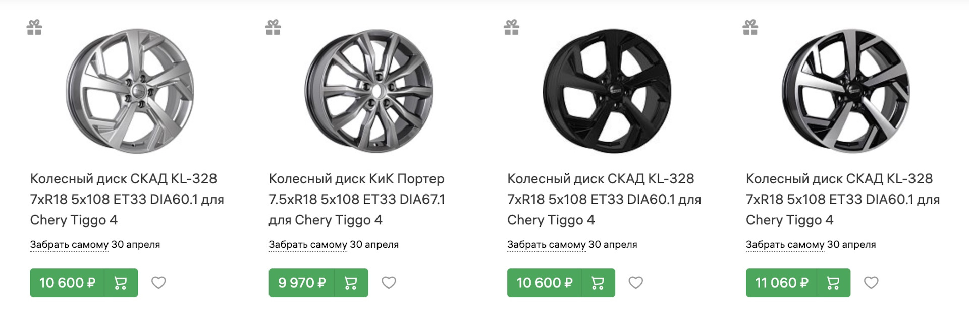Toggle the favorite heart for the 11 060 ₽ wheel
The height and width of the screenshot is (323, 969).
pos(871,283)
